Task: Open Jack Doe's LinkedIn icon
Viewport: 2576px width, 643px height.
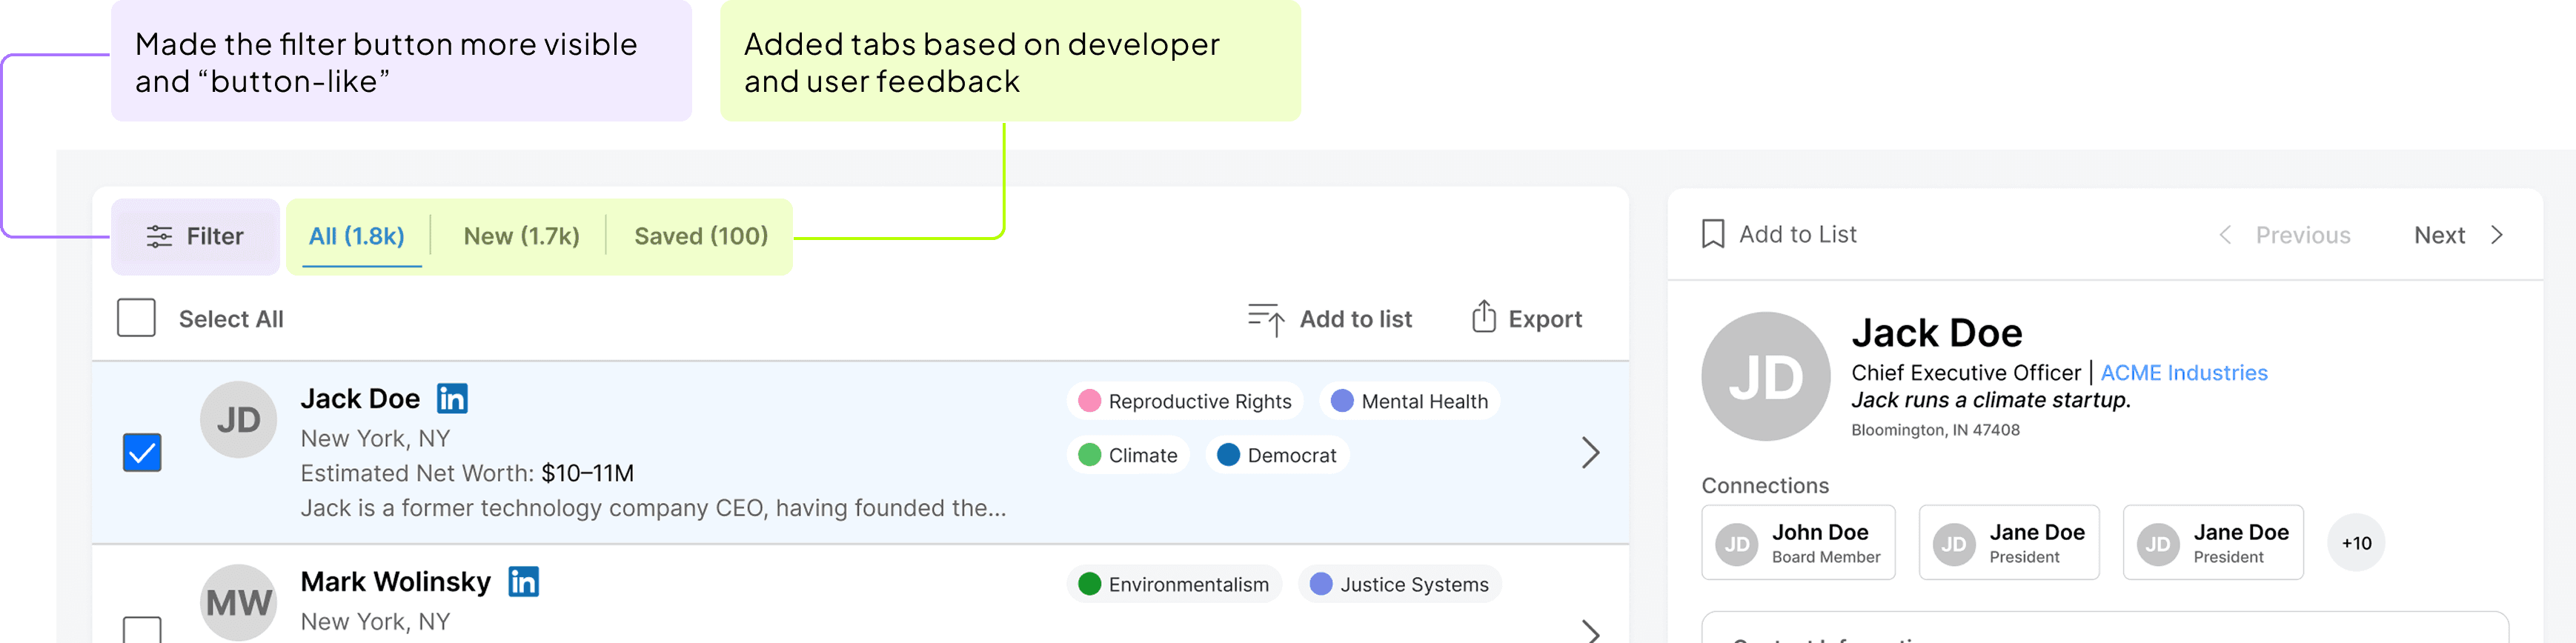Action: [452, 398]
